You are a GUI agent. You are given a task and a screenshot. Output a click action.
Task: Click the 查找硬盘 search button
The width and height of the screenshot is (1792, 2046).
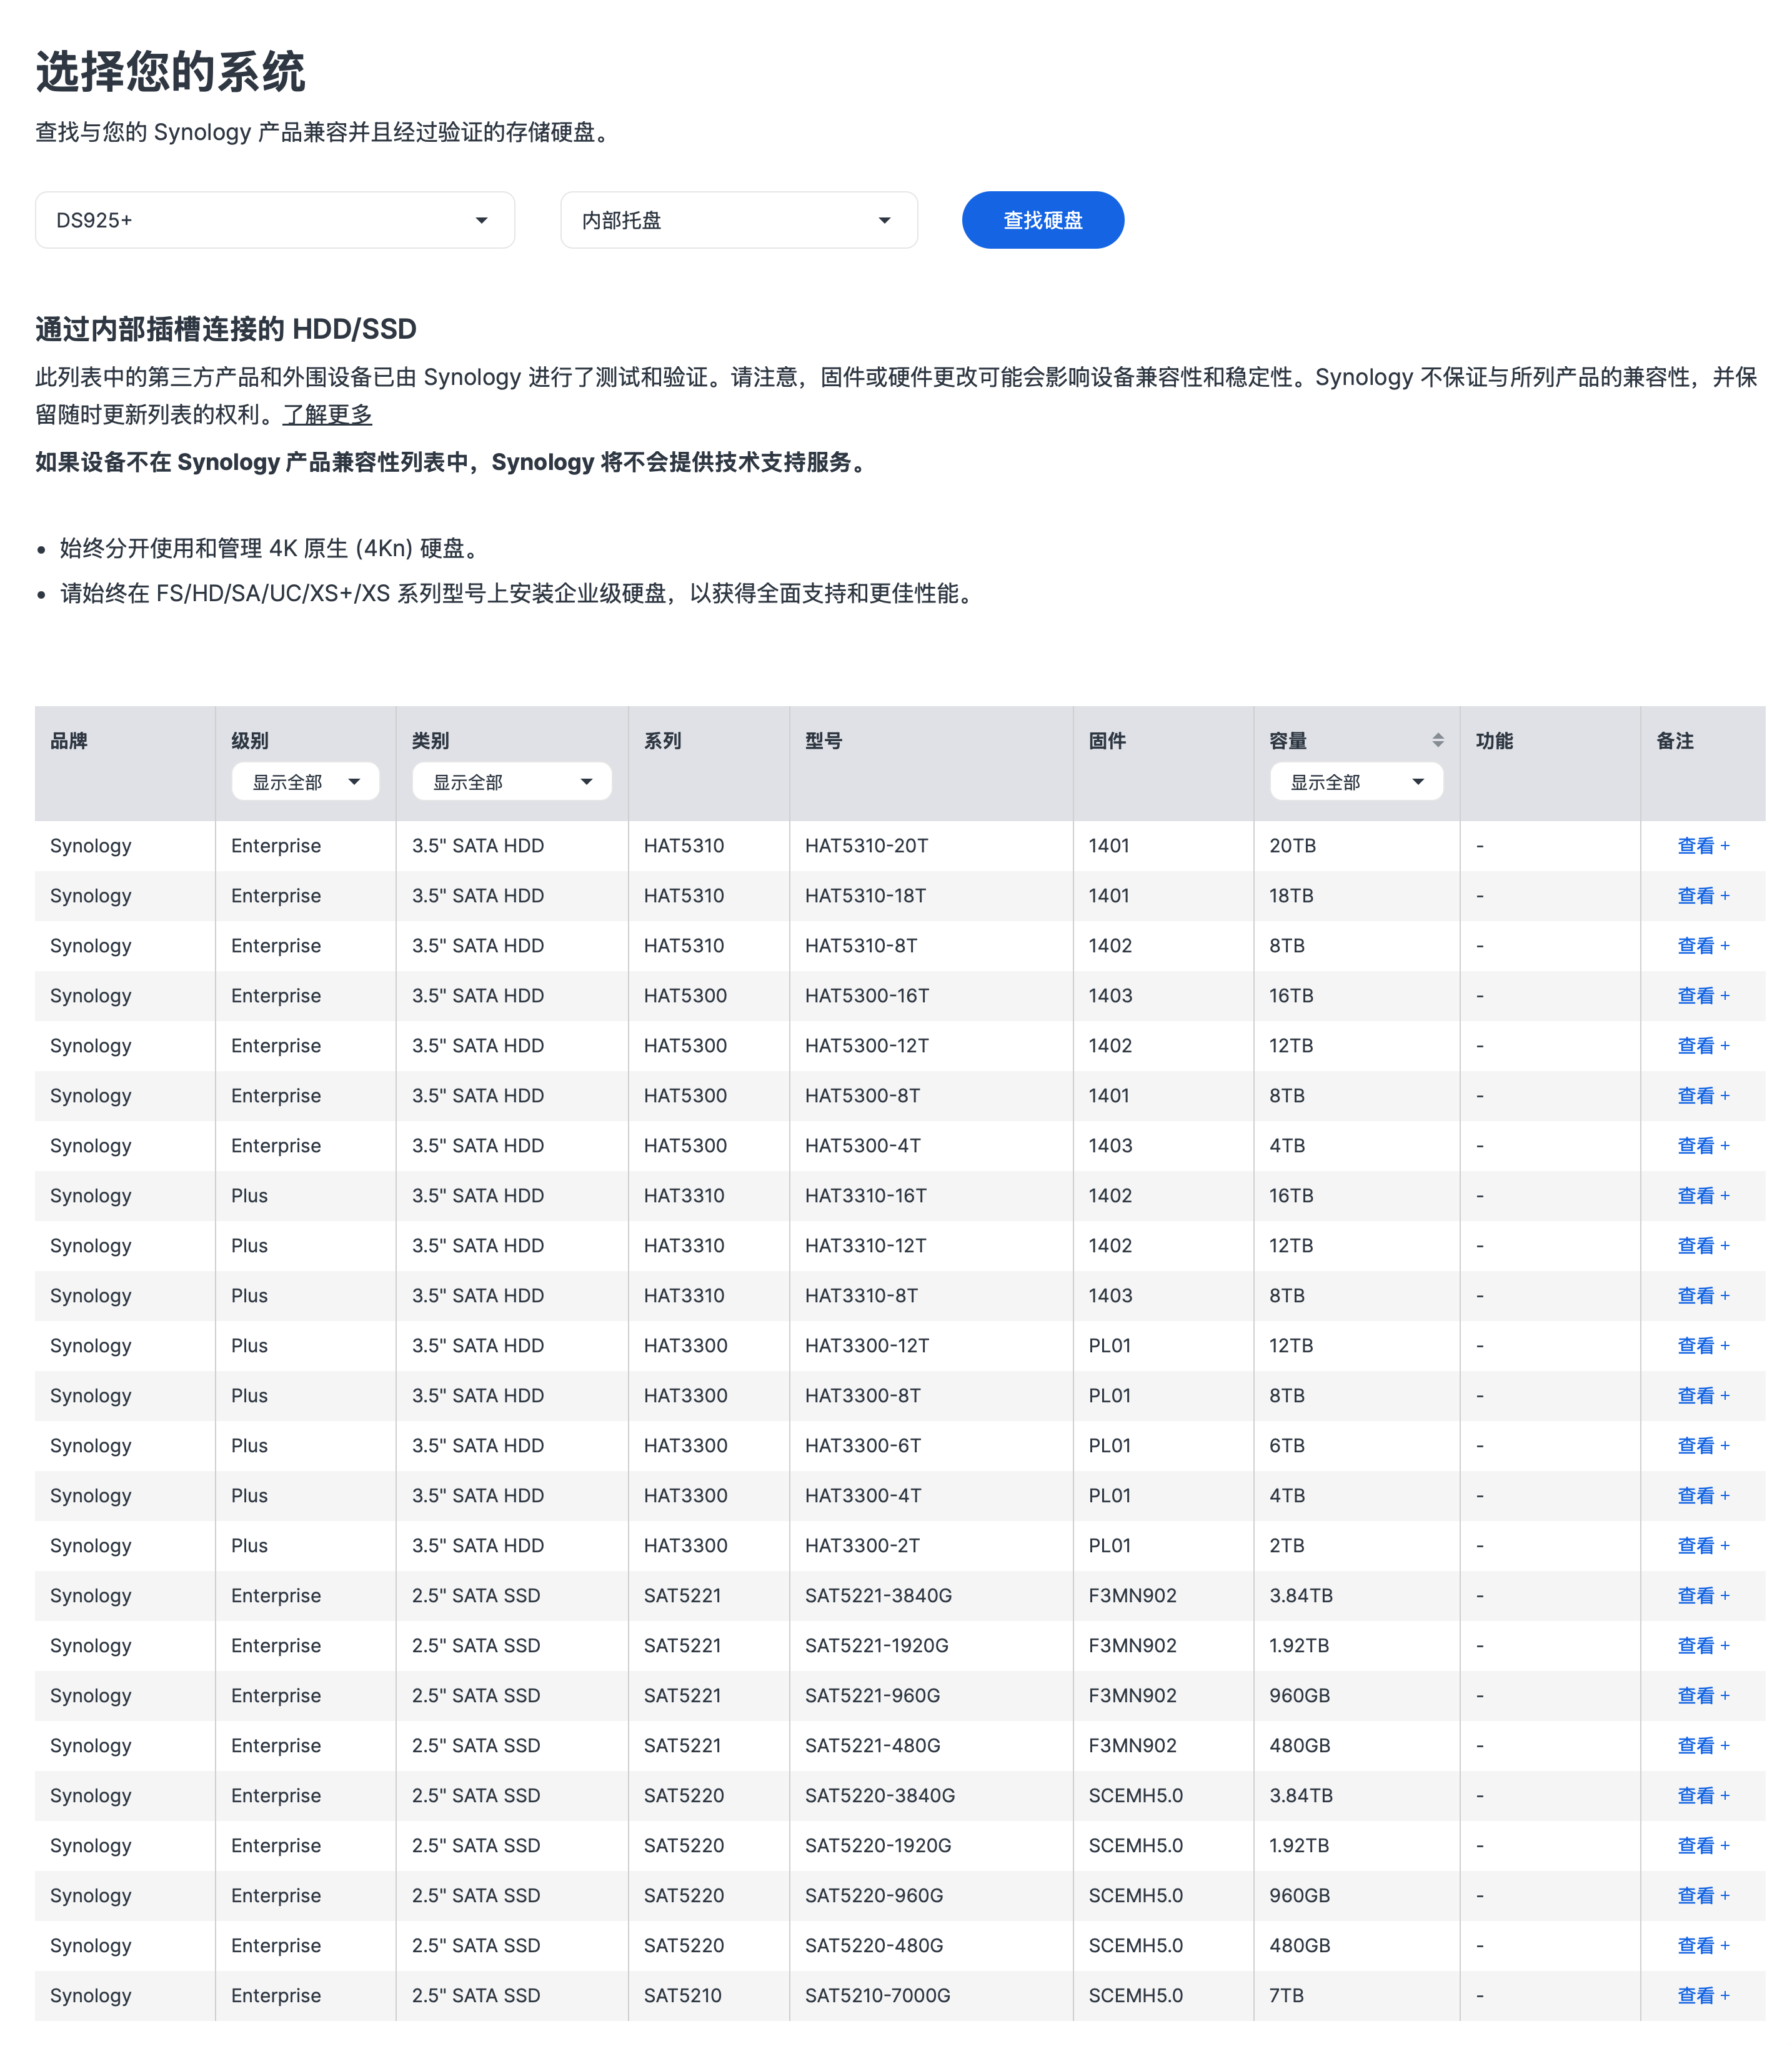click(x=1043, y=220)
